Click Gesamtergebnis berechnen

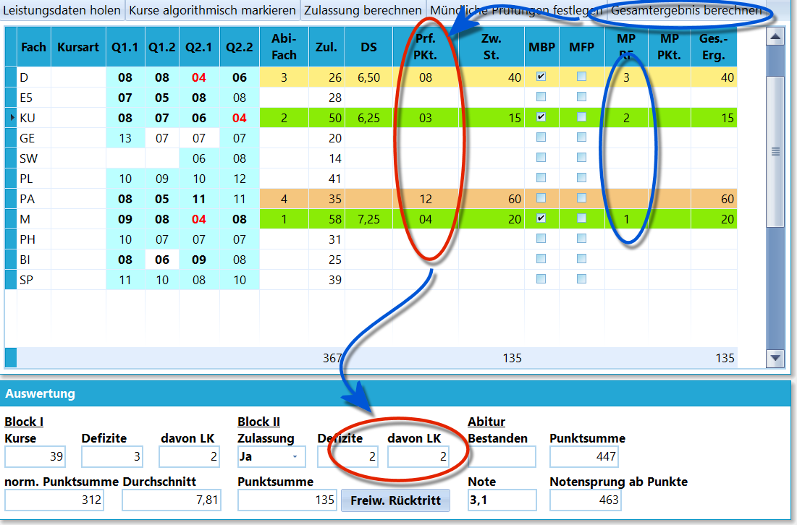(686, 10)
